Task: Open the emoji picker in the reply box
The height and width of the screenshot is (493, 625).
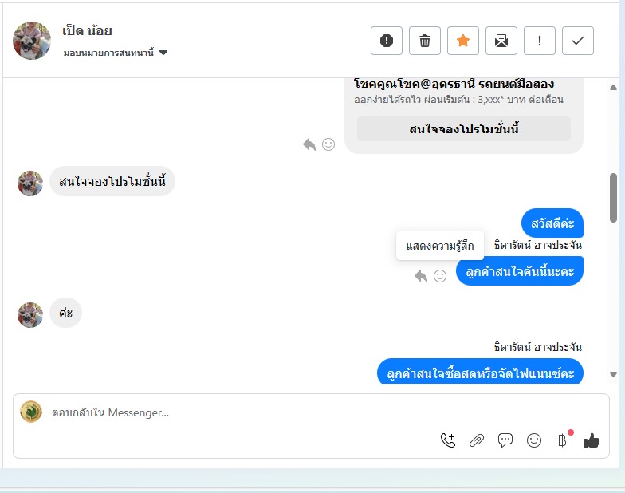Action: click(534, 440)
